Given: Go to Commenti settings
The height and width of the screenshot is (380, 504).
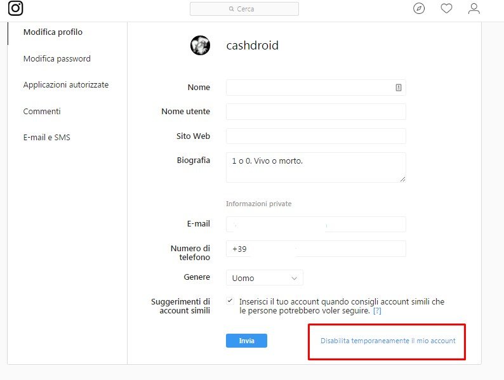Looking at the screenshot, I should point(42,112).
